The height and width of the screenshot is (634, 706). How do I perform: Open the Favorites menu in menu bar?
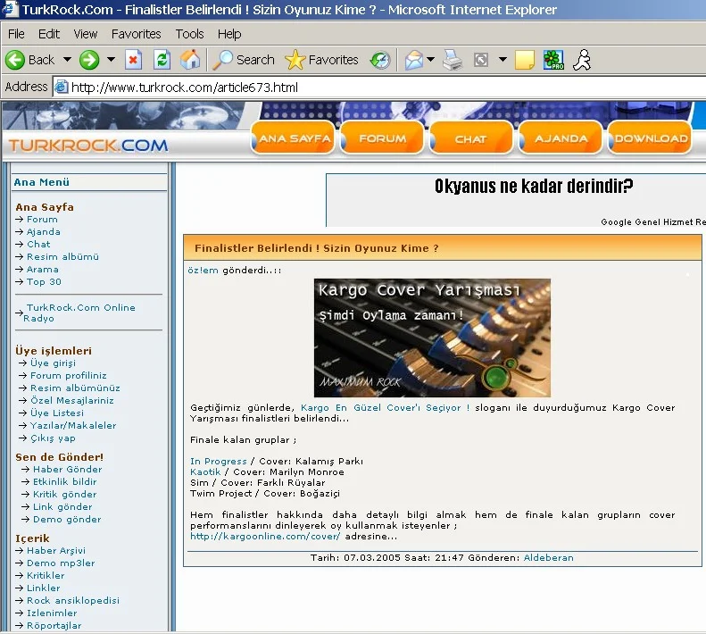pyautogui.click(x=136, y=34)
